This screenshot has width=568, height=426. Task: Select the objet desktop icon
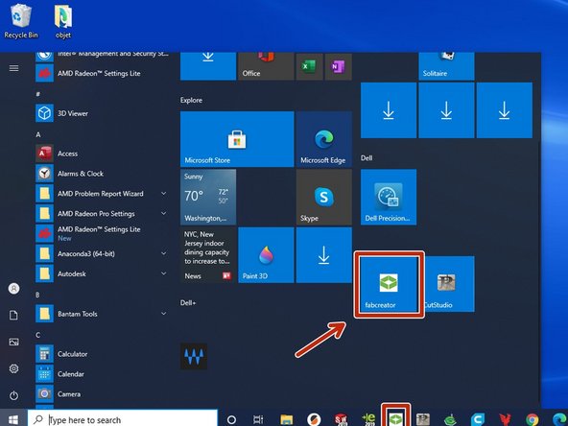coord(63,21)
